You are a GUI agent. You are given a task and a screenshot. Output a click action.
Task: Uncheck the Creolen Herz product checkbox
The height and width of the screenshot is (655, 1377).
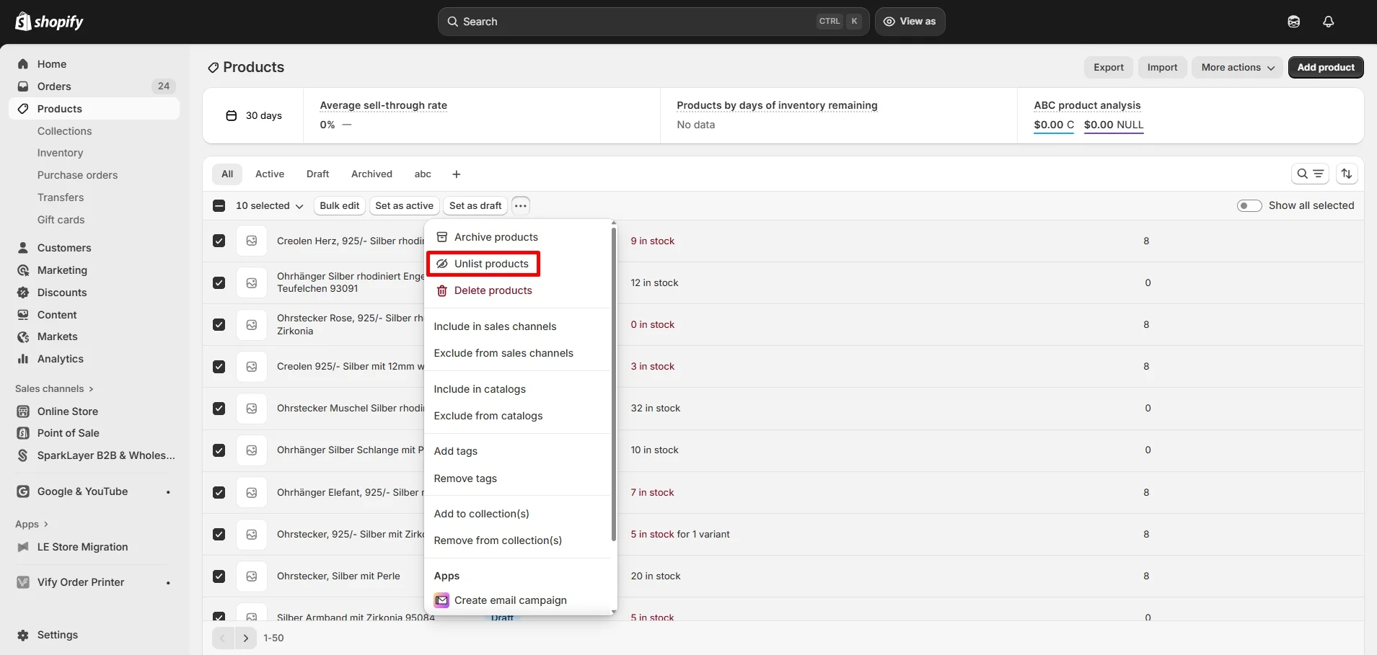point(219,240)
